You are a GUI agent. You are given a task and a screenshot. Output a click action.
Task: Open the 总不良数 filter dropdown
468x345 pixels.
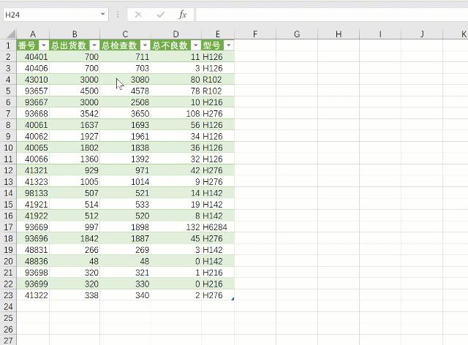click(x=195, y=45)
